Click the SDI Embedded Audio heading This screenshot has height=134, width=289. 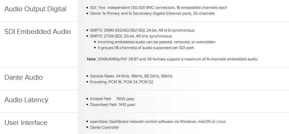(x=38, y=32)
